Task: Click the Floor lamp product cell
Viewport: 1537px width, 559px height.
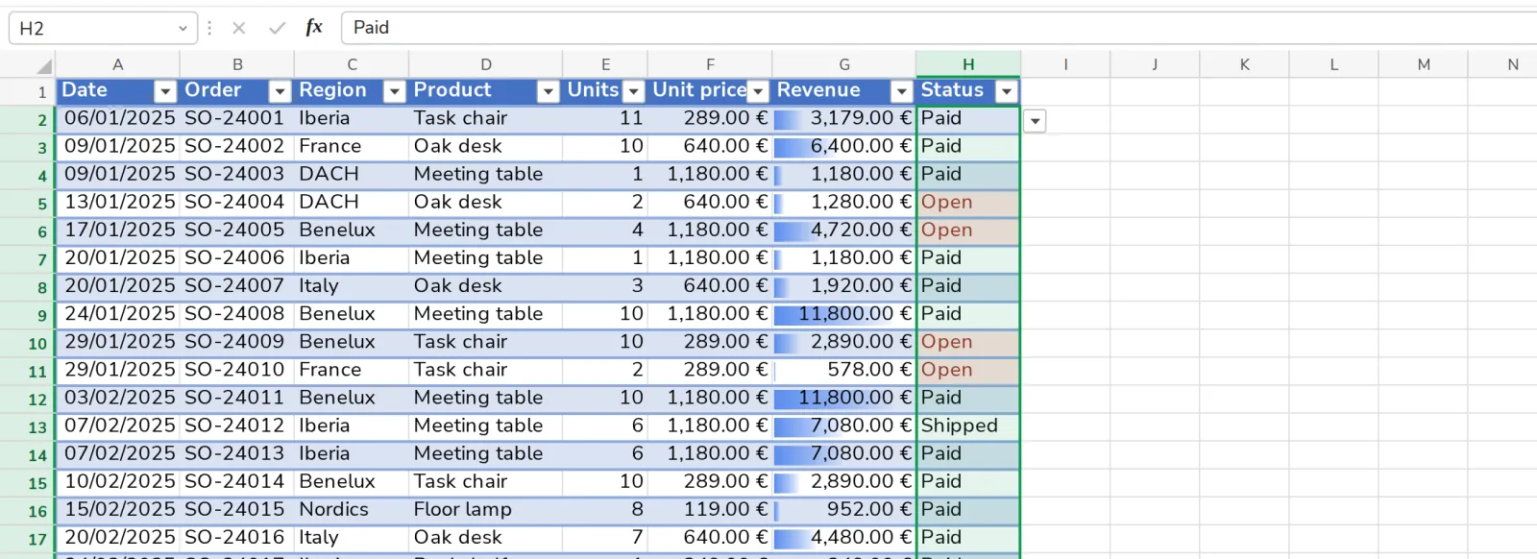Action: pyautogui.click(x=486, y=510)
